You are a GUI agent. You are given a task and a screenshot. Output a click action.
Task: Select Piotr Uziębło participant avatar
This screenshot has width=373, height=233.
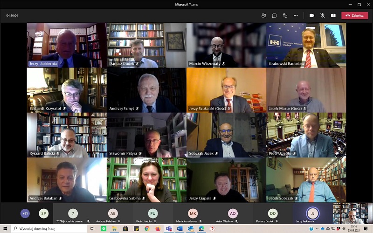pyautogui.click(x=153, y=213)
